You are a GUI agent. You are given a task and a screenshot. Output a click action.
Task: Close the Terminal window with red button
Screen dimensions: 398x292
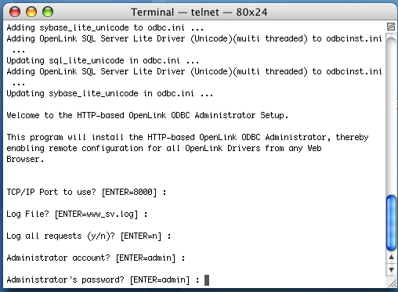tap(15, 12)
